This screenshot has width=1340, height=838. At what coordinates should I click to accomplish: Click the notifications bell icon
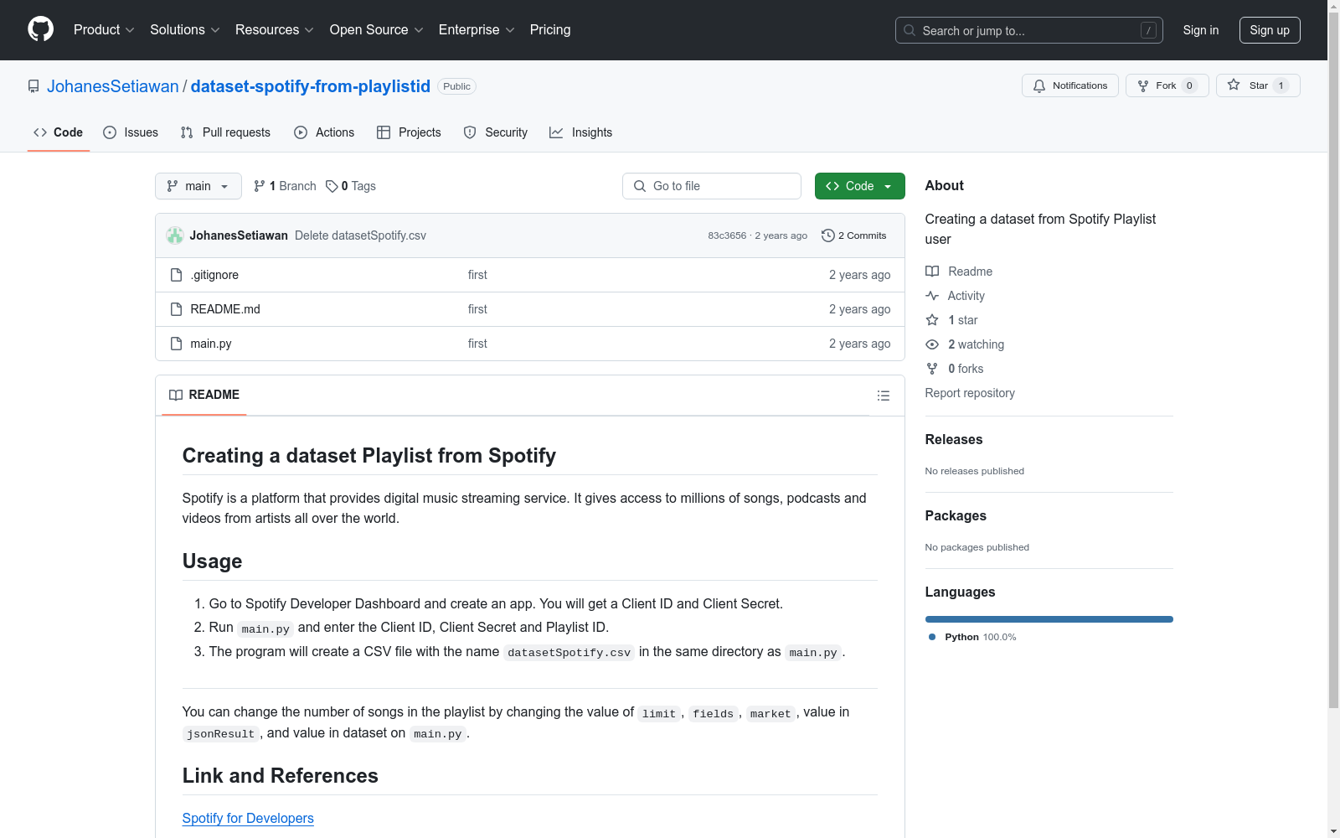coord(1039,85)
